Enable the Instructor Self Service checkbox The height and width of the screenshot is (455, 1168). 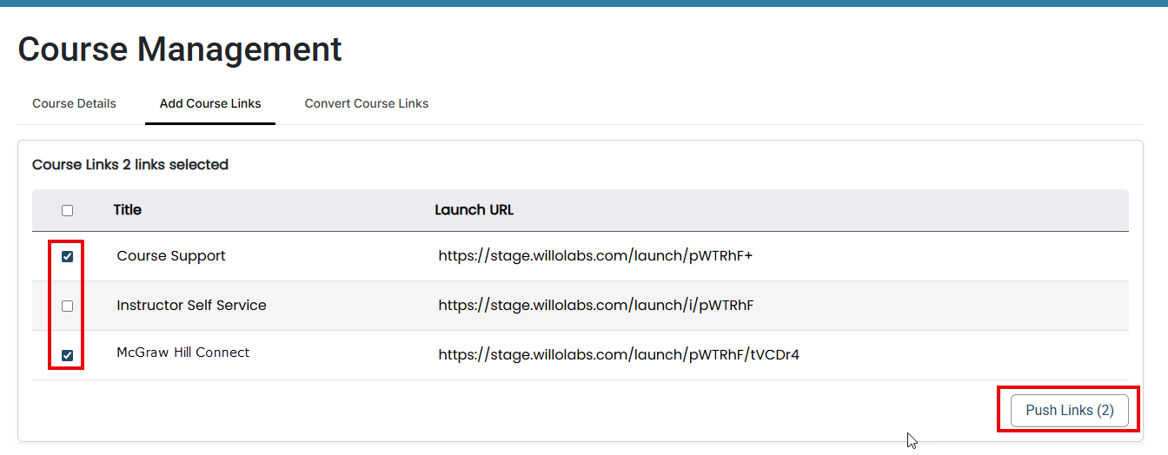[x=68, y=306]
